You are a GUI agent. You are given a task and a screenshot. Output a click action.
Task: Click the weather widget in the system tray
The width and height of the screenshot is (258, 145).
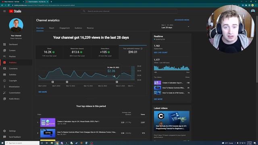227,143
